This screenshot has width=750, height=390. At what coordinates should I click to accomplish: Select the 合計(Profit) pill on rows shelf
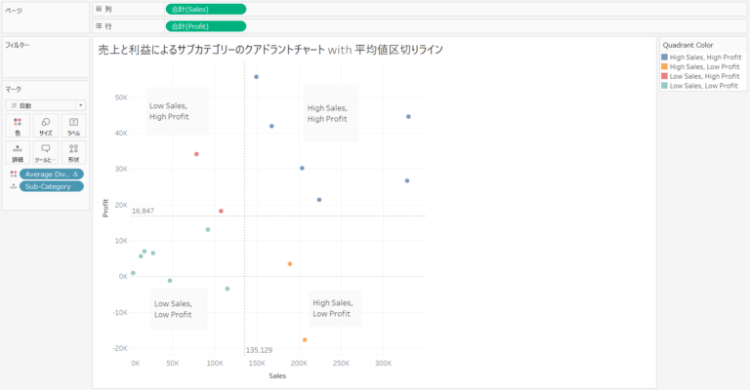(205, 26)
